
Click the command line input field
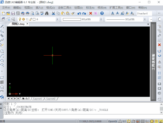[83, 116]
